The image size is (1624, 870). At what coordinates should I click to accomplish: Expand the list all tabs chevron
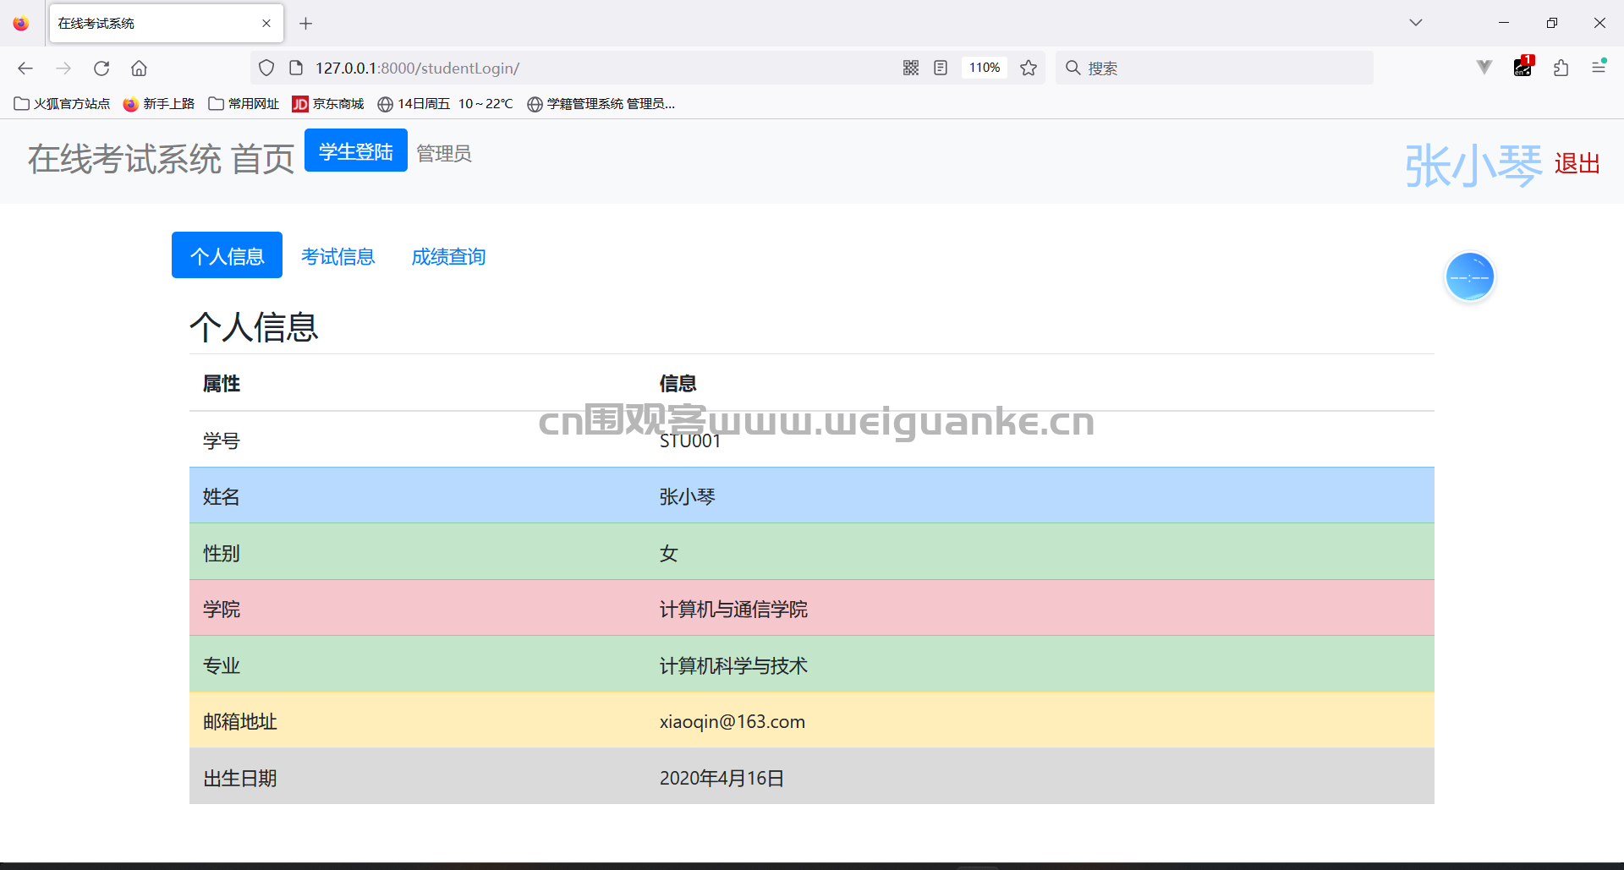point(1416,23)
